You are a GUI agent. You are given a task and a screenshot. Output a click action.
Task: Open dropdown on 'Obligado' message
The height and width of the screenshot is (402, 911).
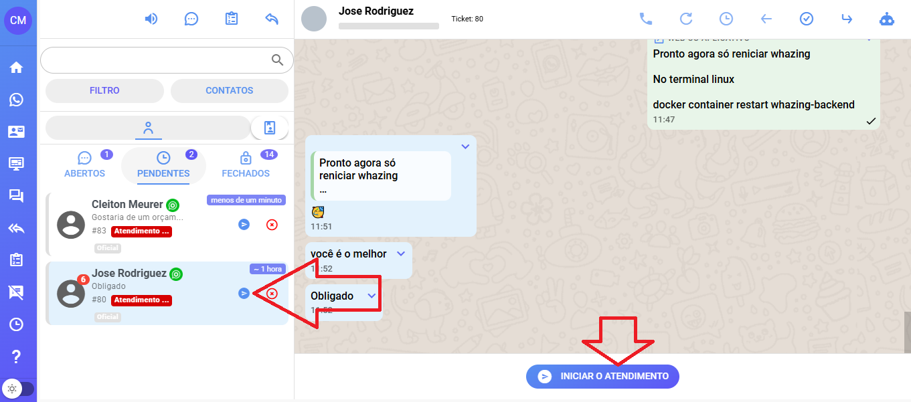[x=372, y=296]
